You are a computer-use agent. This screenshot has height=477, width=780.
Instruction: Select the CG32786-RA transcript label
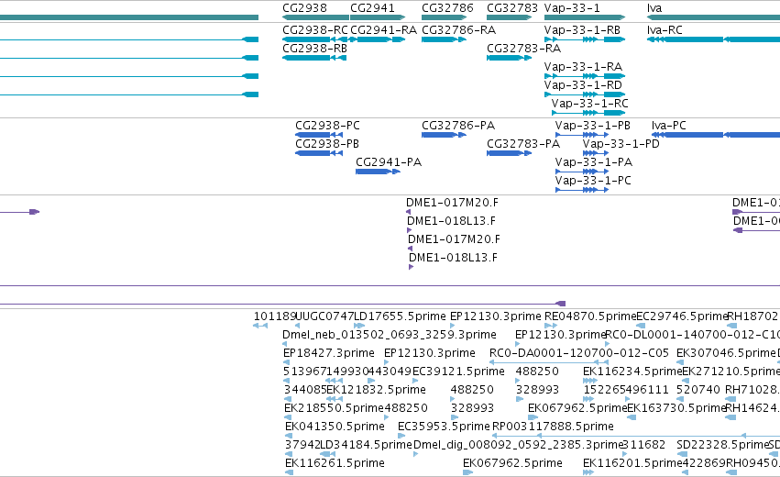(458, 30)
